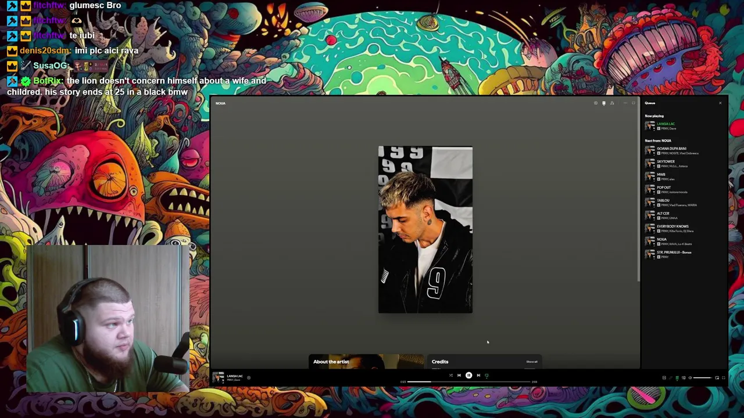The width and height of the screenshot is (744, 418).
Task: Click the circular icon in the header
Action: tap(596, 103)
